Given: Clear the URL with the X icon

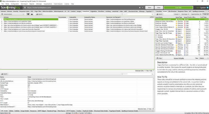Looking at the screenshot, I should coord(140,8).
